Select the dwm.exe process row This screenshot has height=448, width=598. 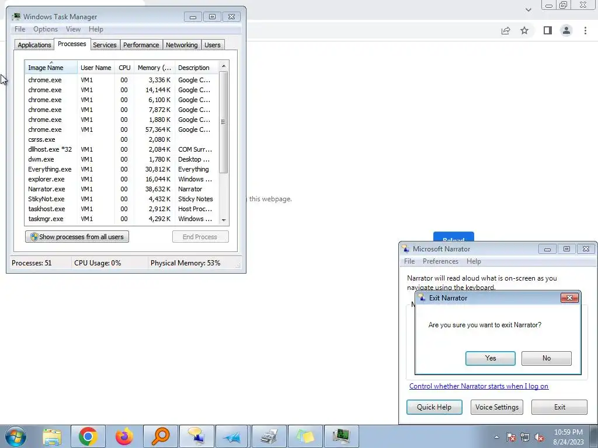pyautogui.click(x=122, y=159)
